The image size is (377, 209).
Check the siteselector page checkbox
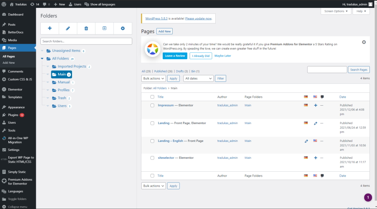pos(152,158)
